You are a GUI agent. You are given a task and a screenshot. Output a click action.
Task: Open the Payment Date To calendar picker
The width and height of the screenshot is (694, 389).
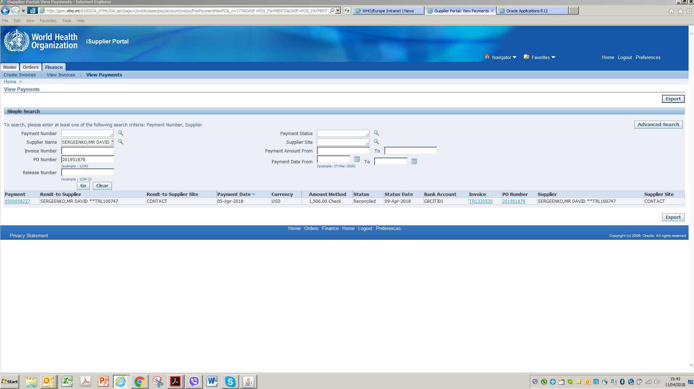click(x=414, y=162)
